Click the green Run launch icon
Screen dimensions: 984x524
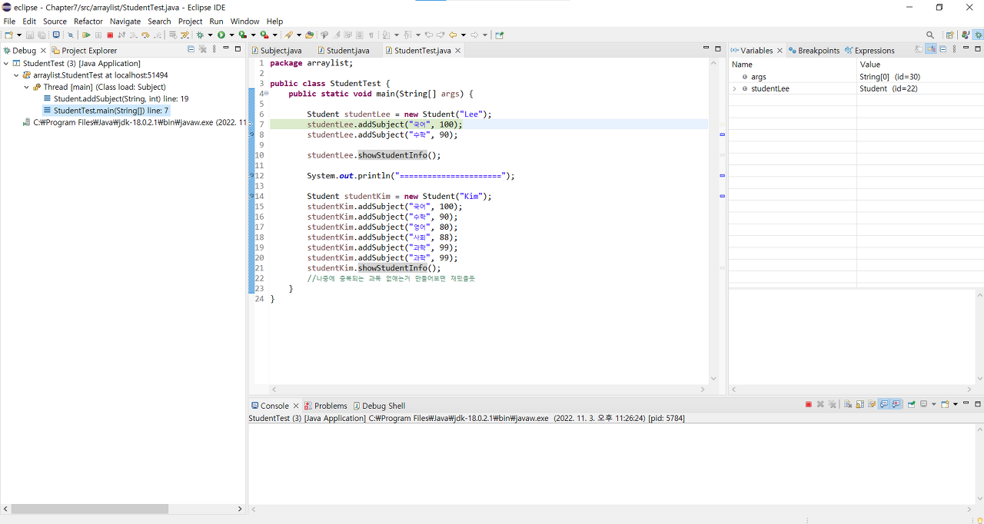[221, 35]
